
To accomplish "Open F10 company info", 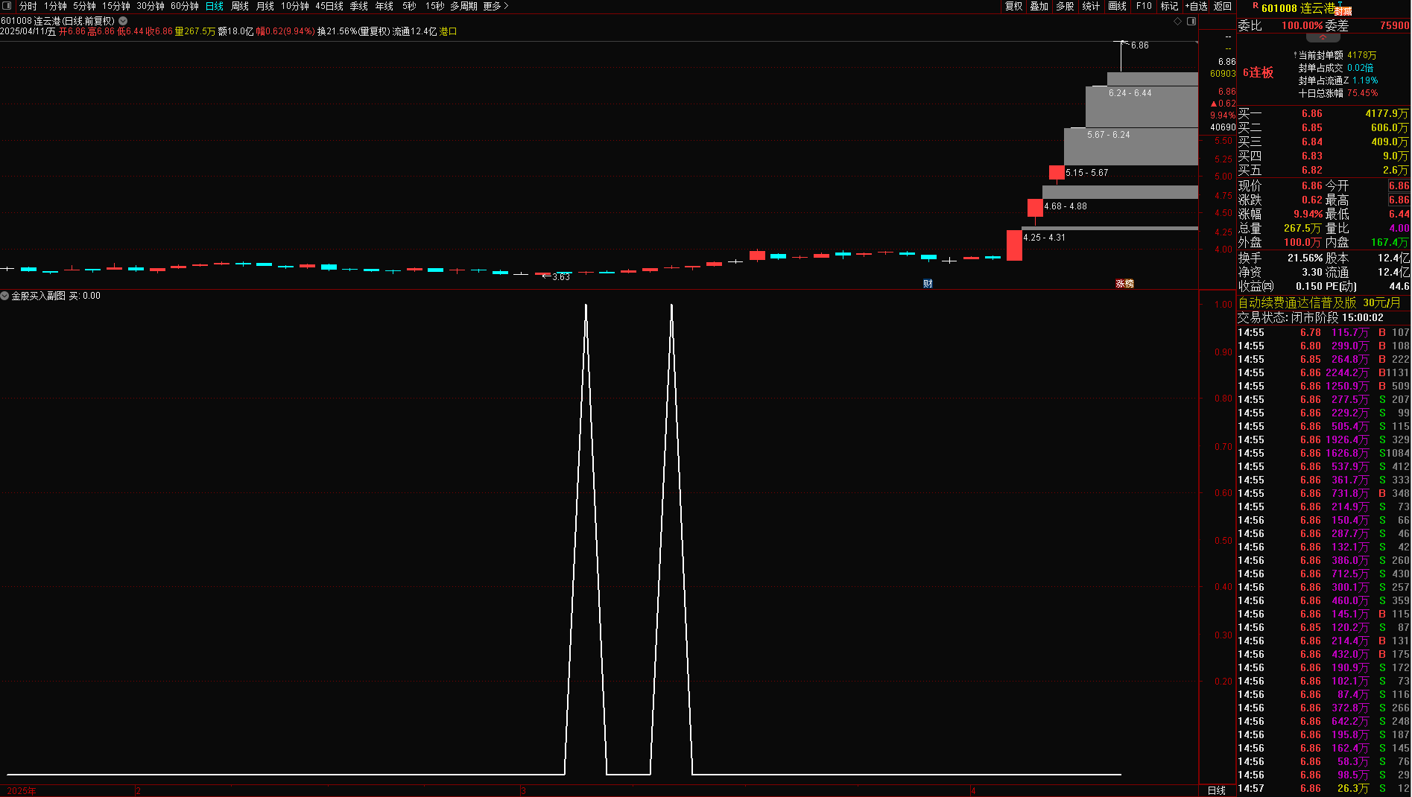I will (x=1144, y=6).
